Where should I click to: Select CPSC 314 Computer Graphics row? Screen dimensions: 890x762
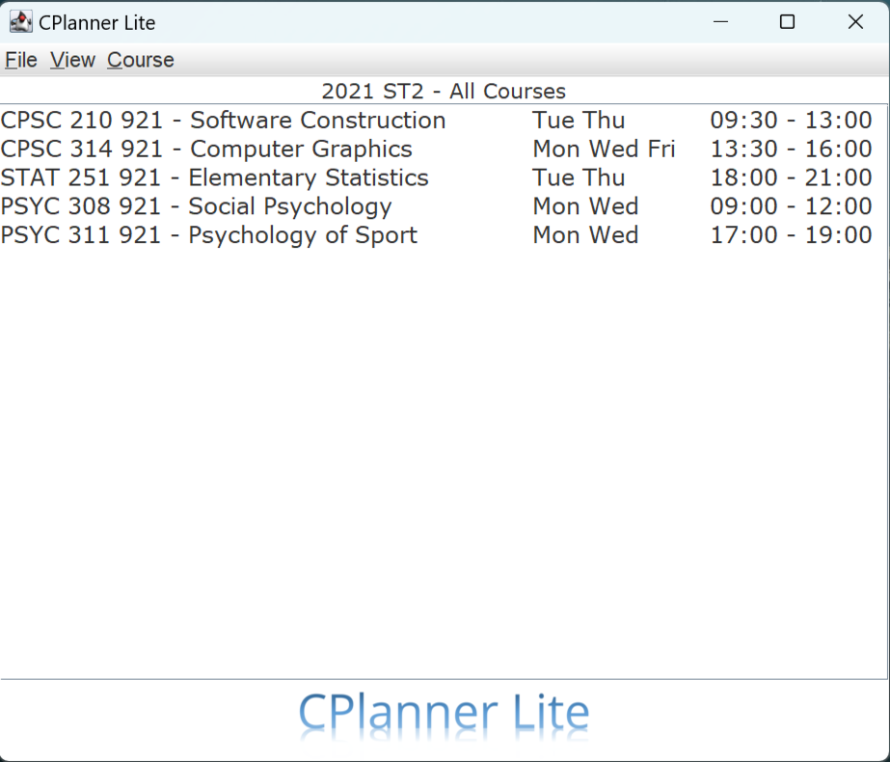click(x=444, y=149)
